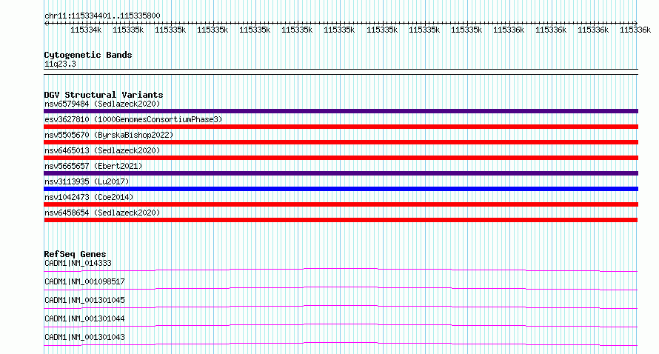Click the red bar for nsv1042473

341,204
